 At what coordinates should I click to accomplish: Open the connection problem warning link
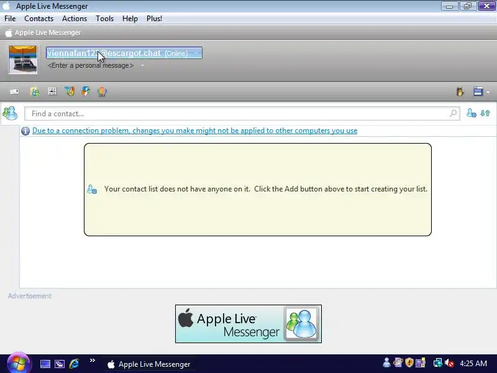point(194,131)
